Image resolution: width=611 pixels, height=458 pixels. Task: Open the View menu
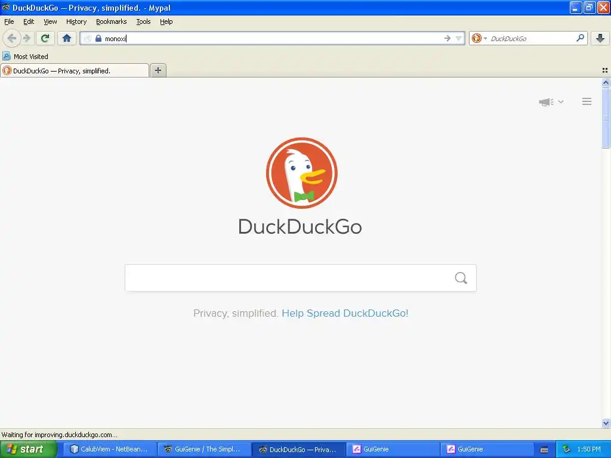point(50,21)
